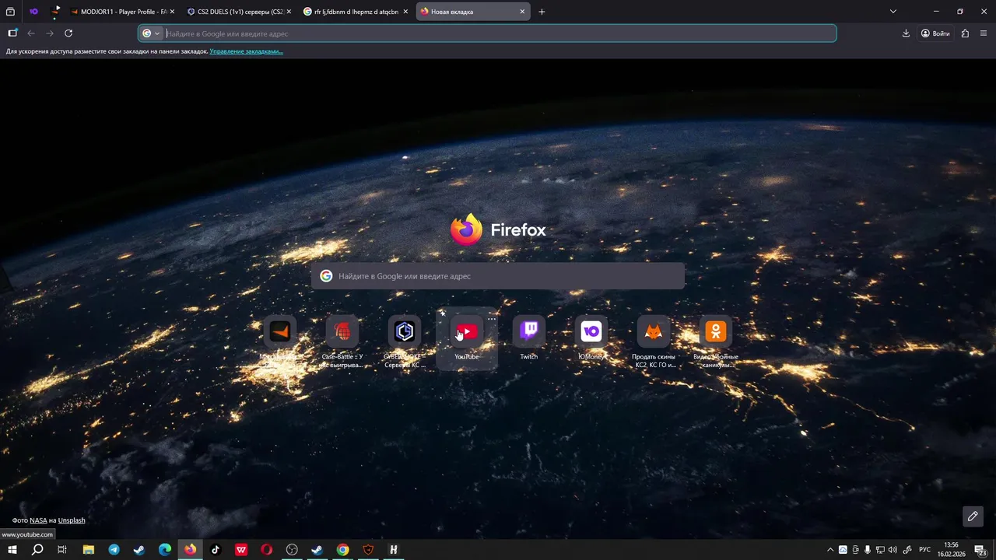996x560 pixels.
Task: Open the three-dots menu on the YouTube tile
Action: point(492,319)
